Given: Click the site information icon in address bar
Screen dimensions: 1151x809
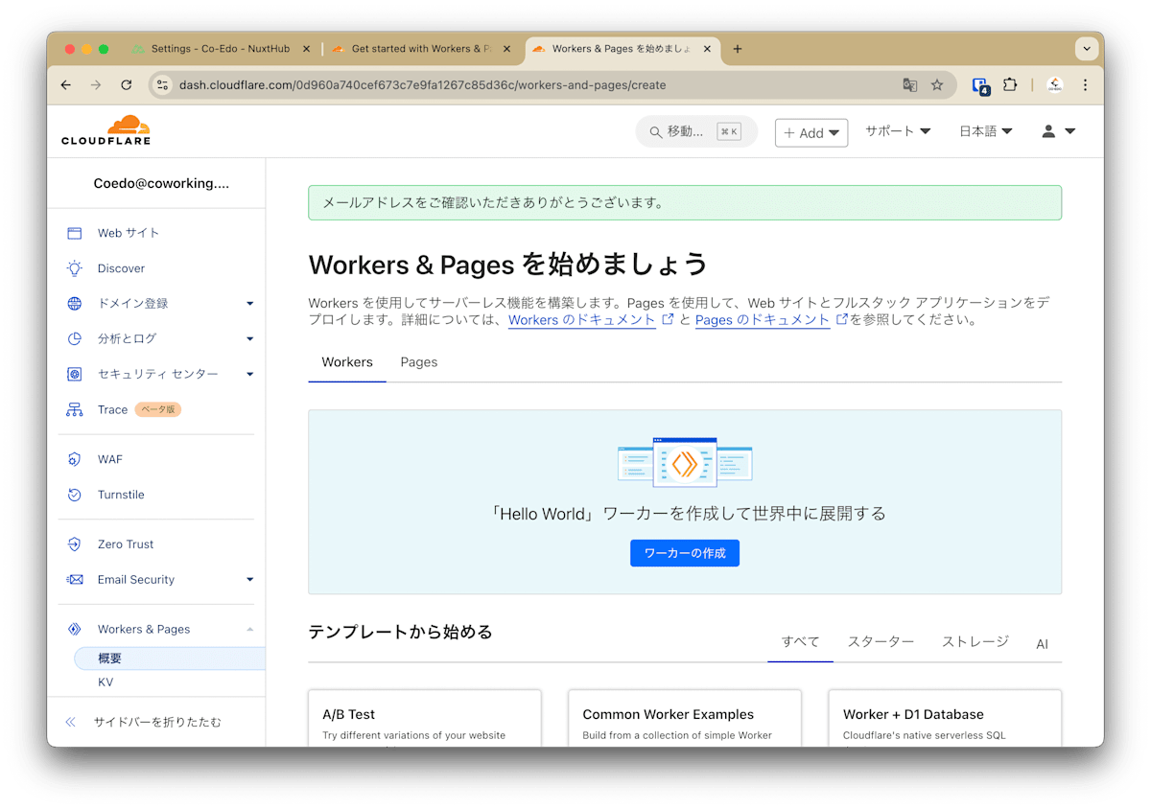Looking at the screenshot, I should point(162,85).
